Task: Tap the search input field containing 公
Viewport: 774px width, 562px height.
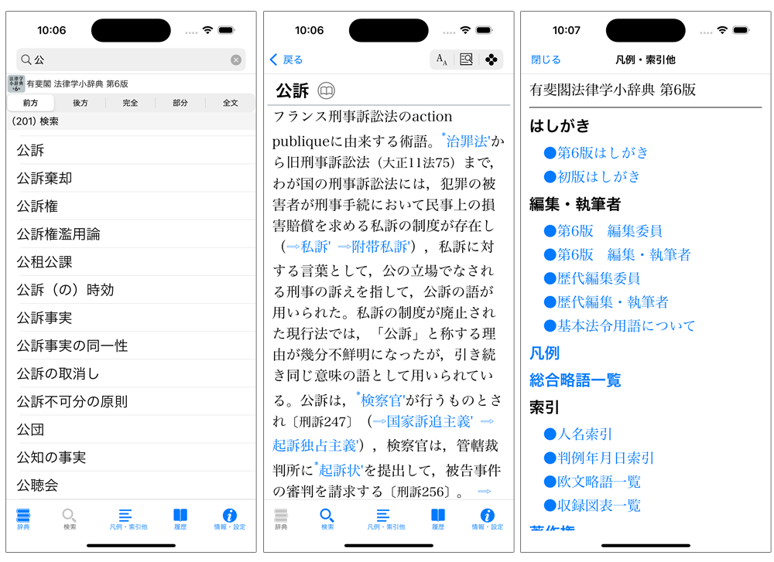Action: click(128, 60)
